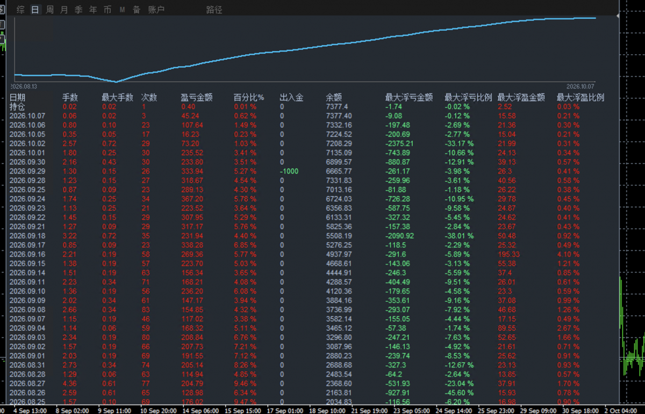This screenshot has height=414, width=645.
Task: Select the 2026.08.31 date row
Action: [x=28, y=365]
